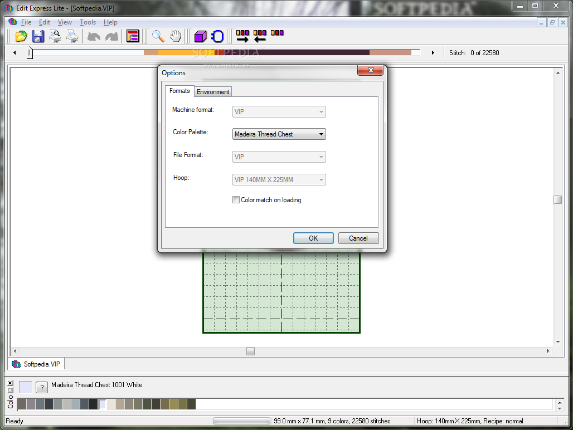The height and width of the screenshot is (430, 573).
Task: Open the Help menu
Action: [110, 22]
